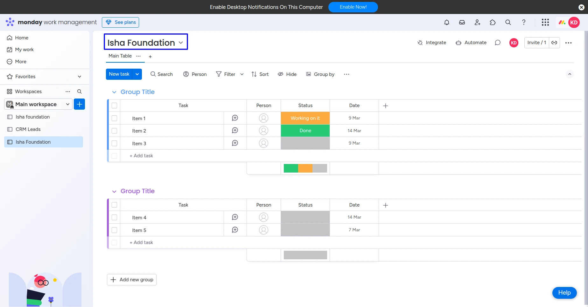Open Item 1 conversation updates icon

[235, 118]
